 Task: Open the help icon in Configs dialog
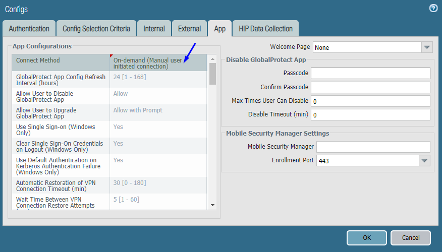pyautogui.click(x=433, y=8)
